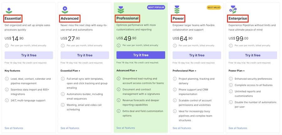
Task: Click info icon next to Automations builder
Action: (x=63, y=94)
